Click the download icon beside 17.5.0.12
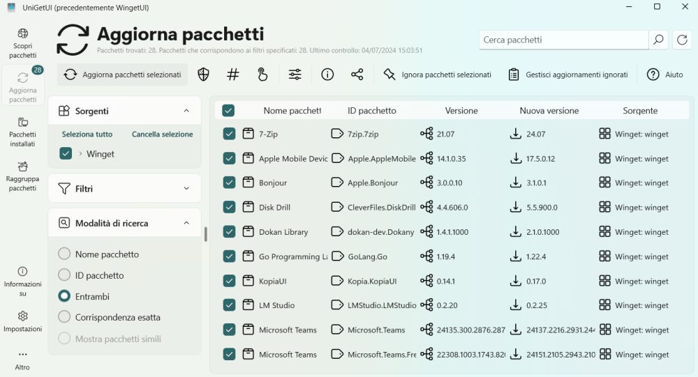 click(x=516, y=157)
